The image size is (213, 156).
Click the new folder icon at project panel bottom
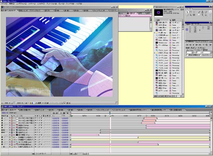coord(158,96)
